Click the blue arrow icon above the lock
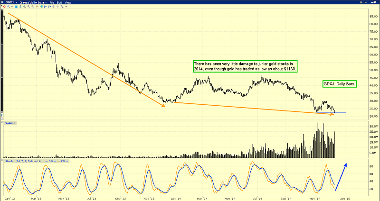The image size is (380, 201). [2, 115]
